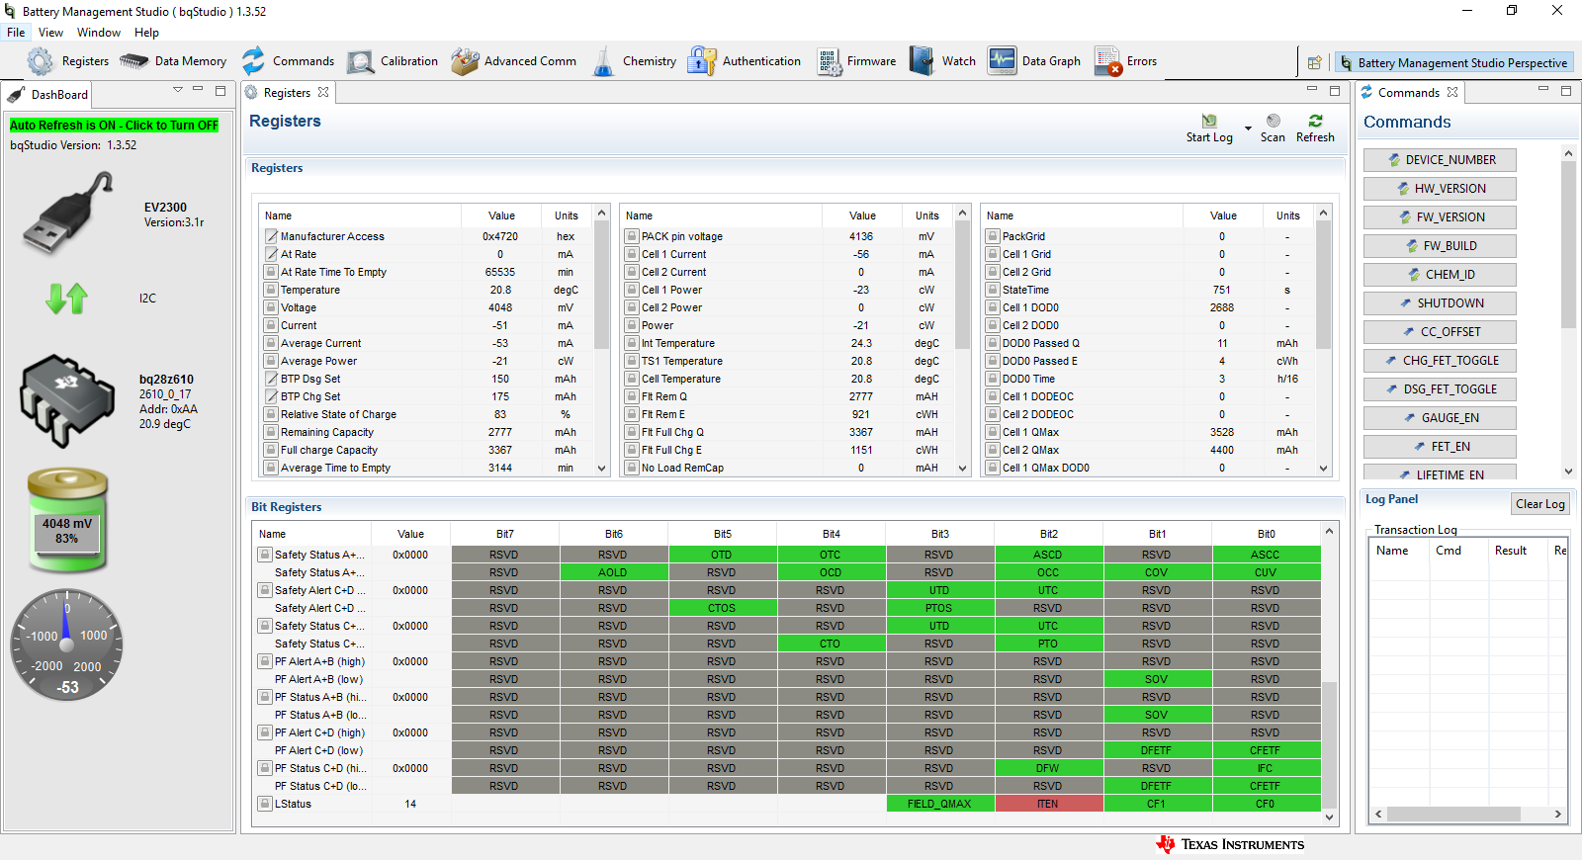Click the battery charge level icon

pyautogui.click(x=67, y=520)
